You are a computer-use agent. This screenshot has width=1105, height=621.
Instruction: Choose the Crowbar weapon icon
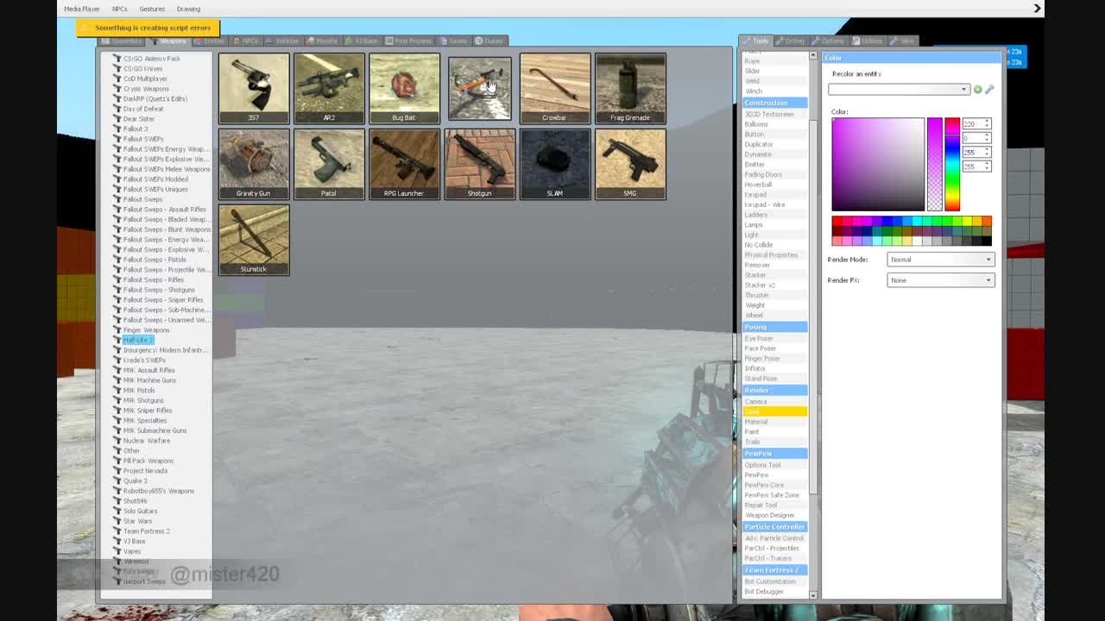pyautogui.click(x=555, y=89)
